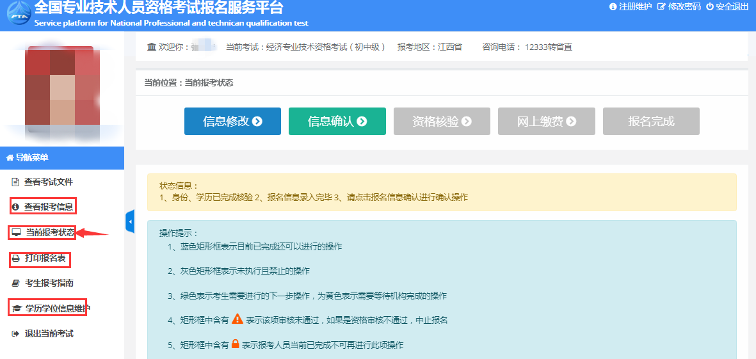Viewport: 756px width, 359px height.
Task: Click the power icon beside 安全退出
Action: click(x=710, y=7)
